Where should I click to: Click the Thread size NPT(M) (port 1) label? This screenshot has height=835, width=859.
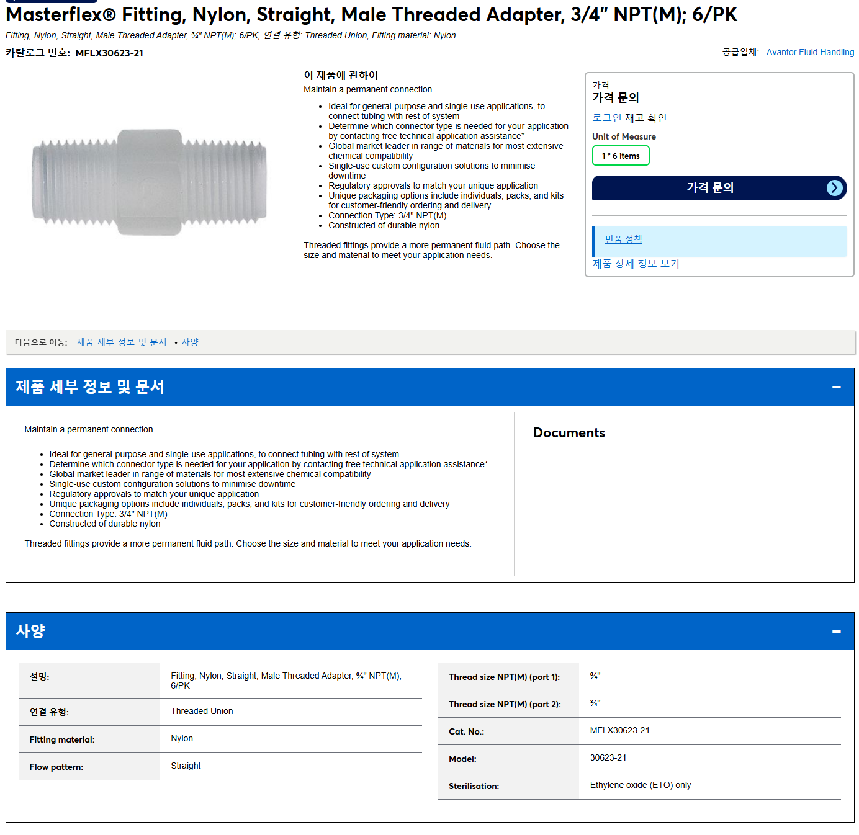click(x=504, y=677)
